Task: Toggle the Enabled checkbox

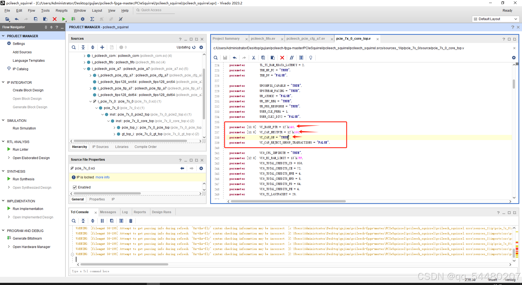Action: point(75,187)
